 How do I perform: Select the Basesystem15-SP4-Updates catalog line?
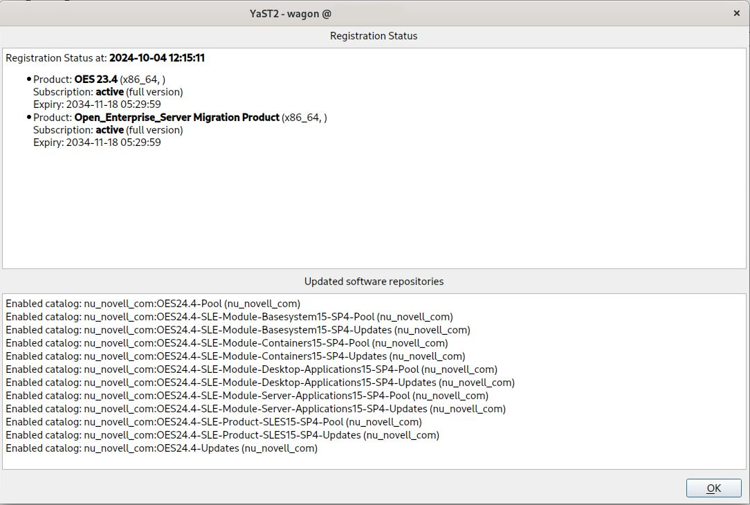click(237, 330)
